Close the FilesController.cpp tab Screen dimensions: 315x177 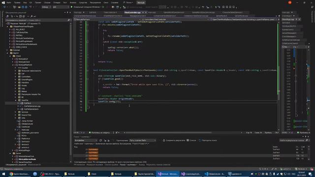tap(146, 12)
